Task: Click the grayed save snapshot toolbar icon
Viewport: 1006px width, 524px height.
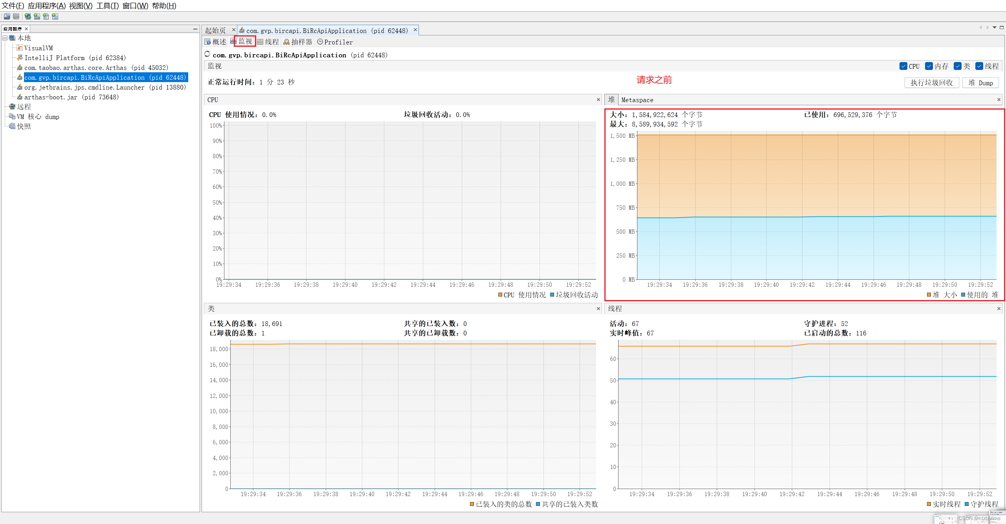Action: pyautogui.click(x=16, y=16)
